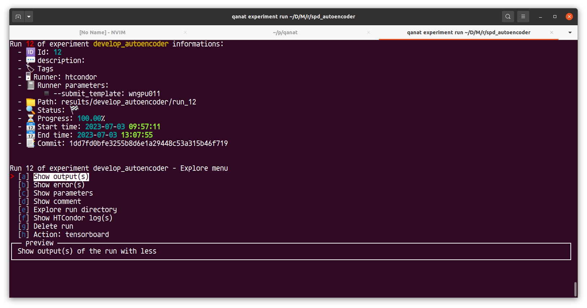Close the ~/p/qanat tab
587x308 pixels.
368,32
